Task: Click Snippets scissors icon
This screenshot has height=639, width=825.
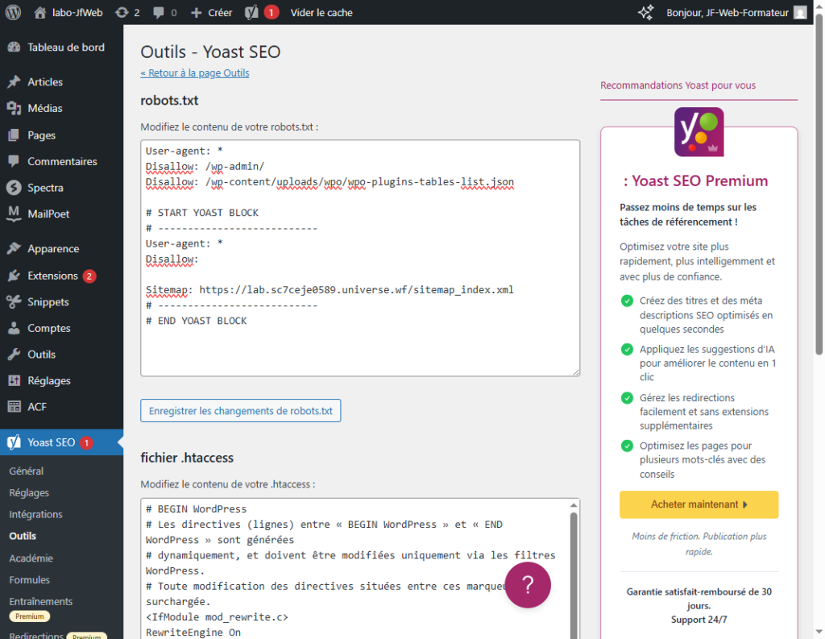Action: tap(15, 301)
